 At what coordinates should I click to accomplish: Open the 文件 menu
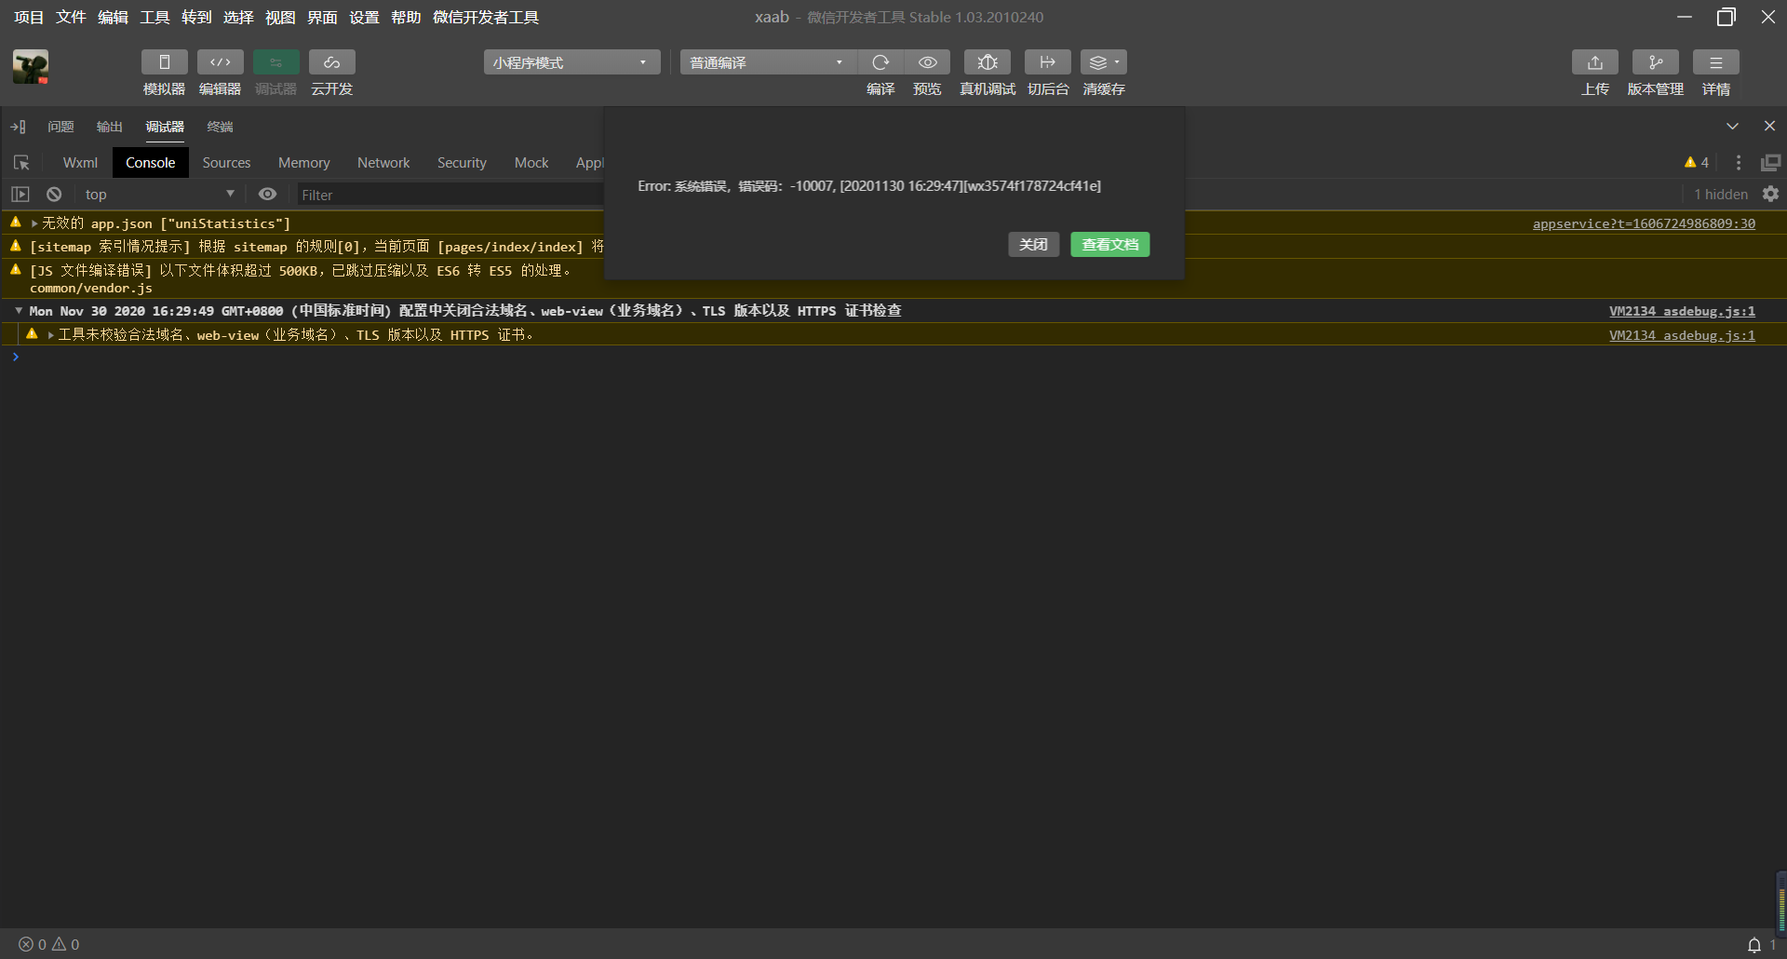71,17
